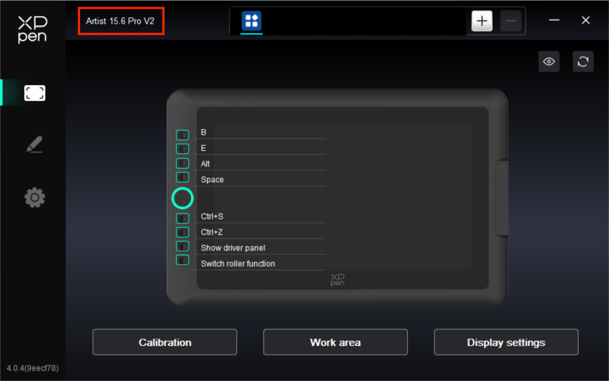
Task: Open the pen settings sidebar icon
Action: 35,144
